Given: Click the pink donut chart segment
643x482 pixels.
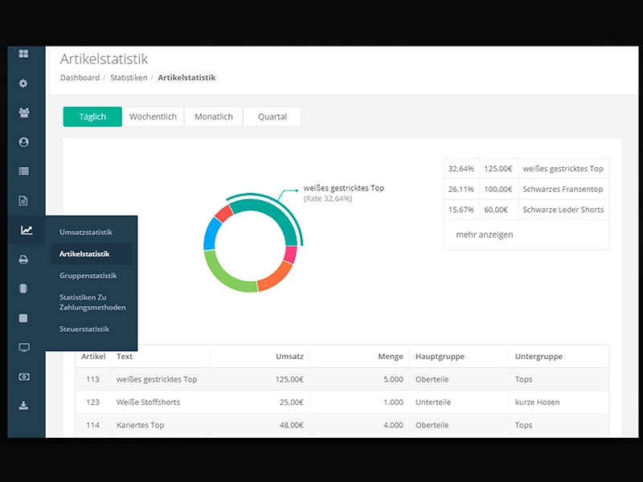Looking at the screenshot, I should pos(290,255).
